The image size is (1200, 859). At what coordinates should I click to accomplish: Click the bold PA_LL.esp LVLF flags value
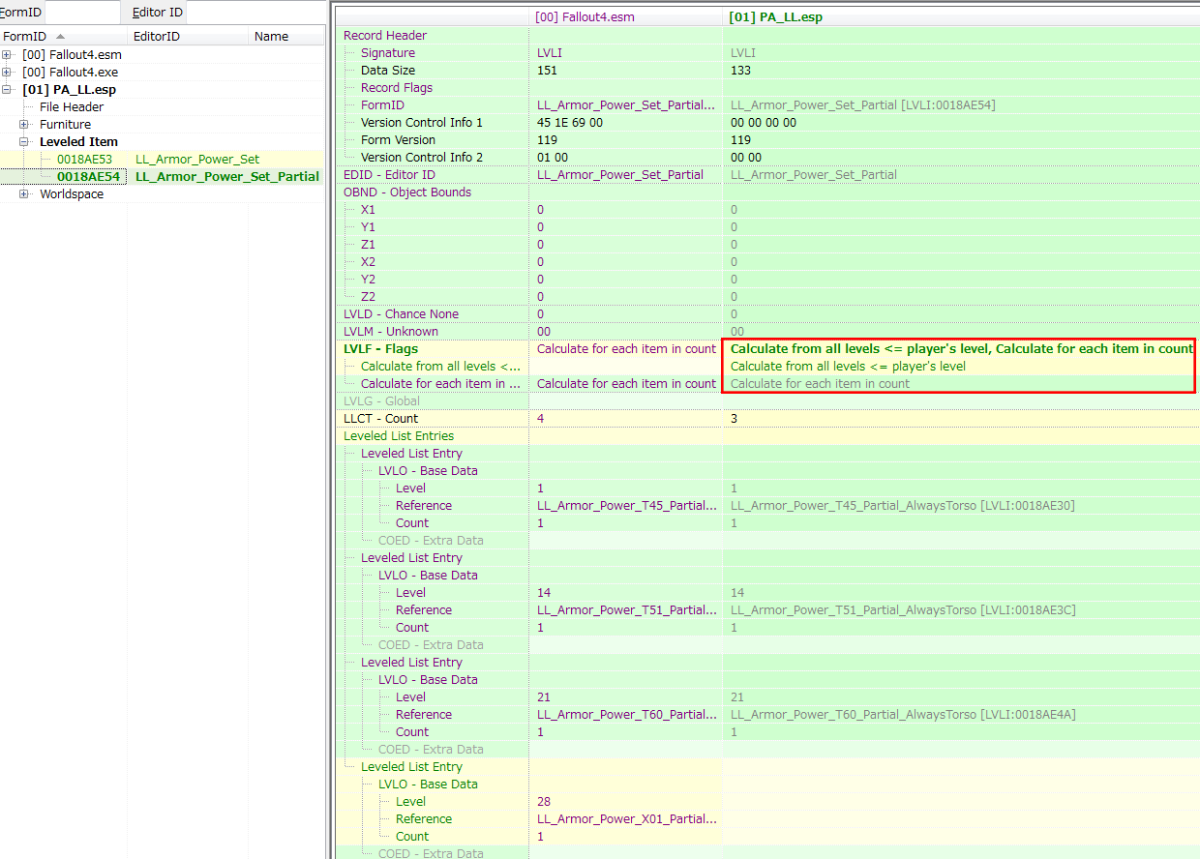point(961,348)
